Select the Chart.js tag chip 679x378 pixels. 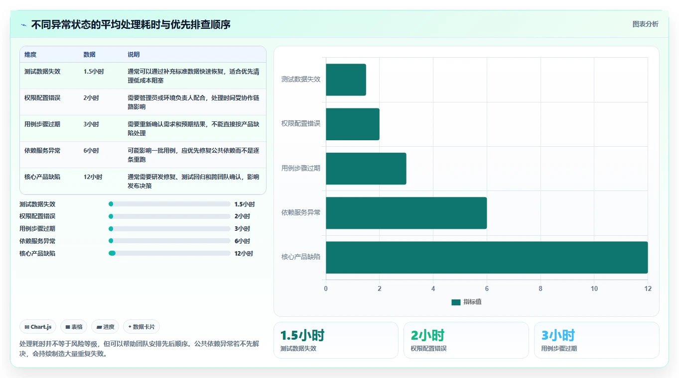(38, 327)
